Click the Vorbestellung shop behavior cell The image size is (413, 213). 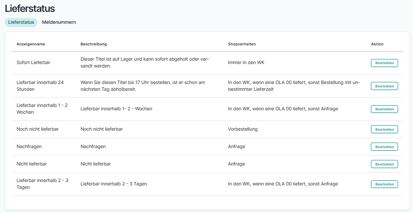[242, 129]
